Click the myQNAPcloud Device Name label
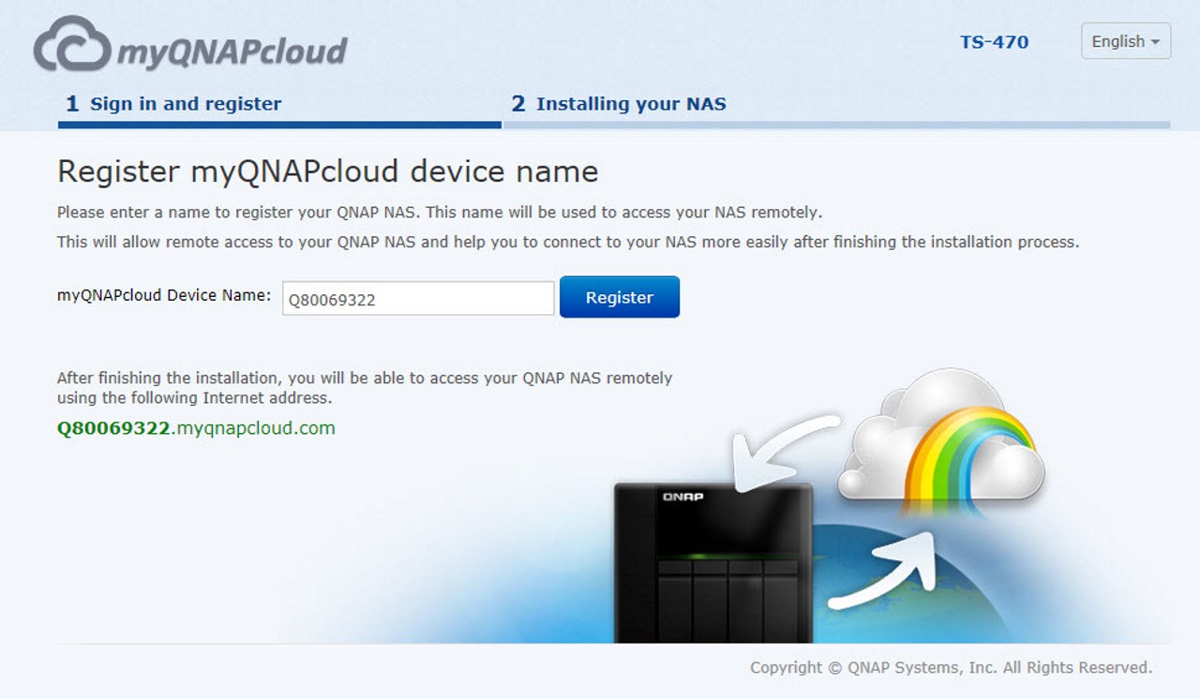1200x699 pixels. point(164,295)
